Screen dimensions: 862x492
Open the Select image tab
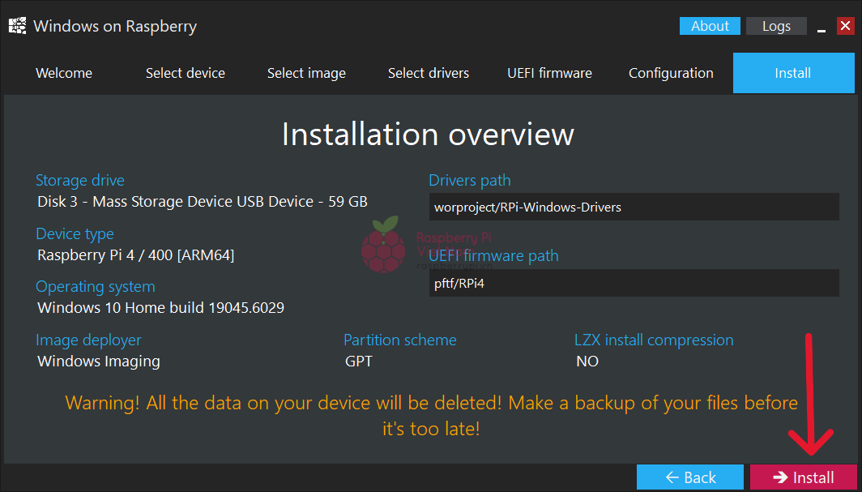(306, 73)
